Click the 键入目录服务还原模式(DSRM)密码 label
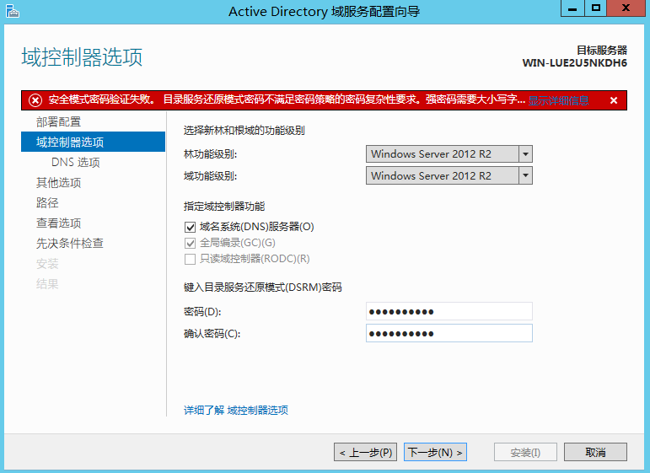The width and height of the screenshot is (650, 473). 263,287
